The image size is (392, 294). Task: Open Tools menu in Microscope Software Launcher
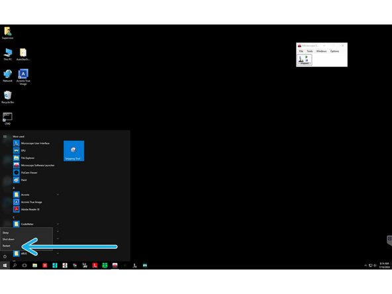(310, 51)
